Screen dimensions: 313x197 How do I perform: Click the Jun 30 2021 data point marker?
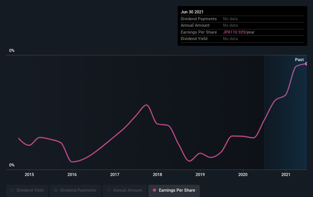[307, 64]
